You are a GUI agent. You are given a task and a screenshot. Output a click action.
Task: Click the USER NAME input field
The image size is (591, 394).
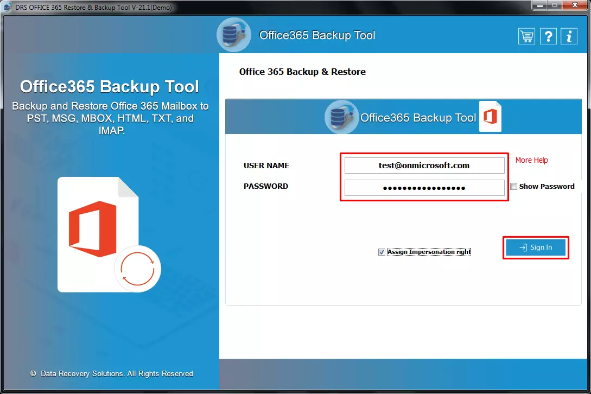coord(424,166)
